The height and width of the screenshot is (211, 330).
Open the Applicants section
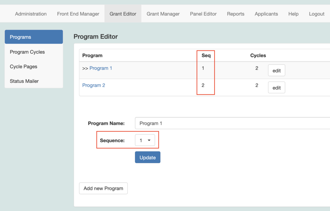pyautogui.click(x=266, y=14)
